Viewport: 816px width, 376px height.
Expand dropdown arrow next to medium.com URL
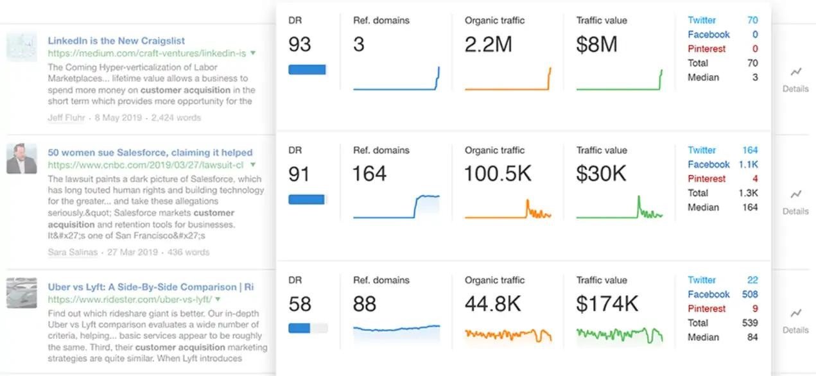coord(253,53)
